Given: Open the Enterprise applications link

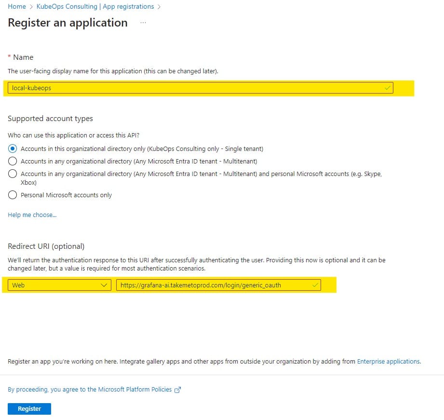Looking at the screenshot, I should [x=389, y=361].
